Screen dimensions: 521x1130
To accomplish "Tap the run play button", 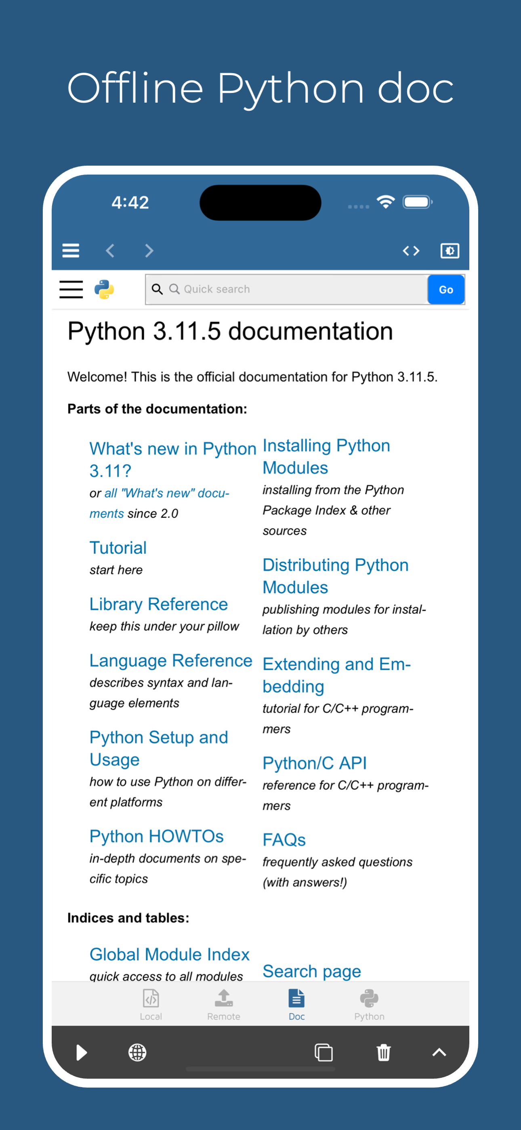I will [x=82, y=1052].
